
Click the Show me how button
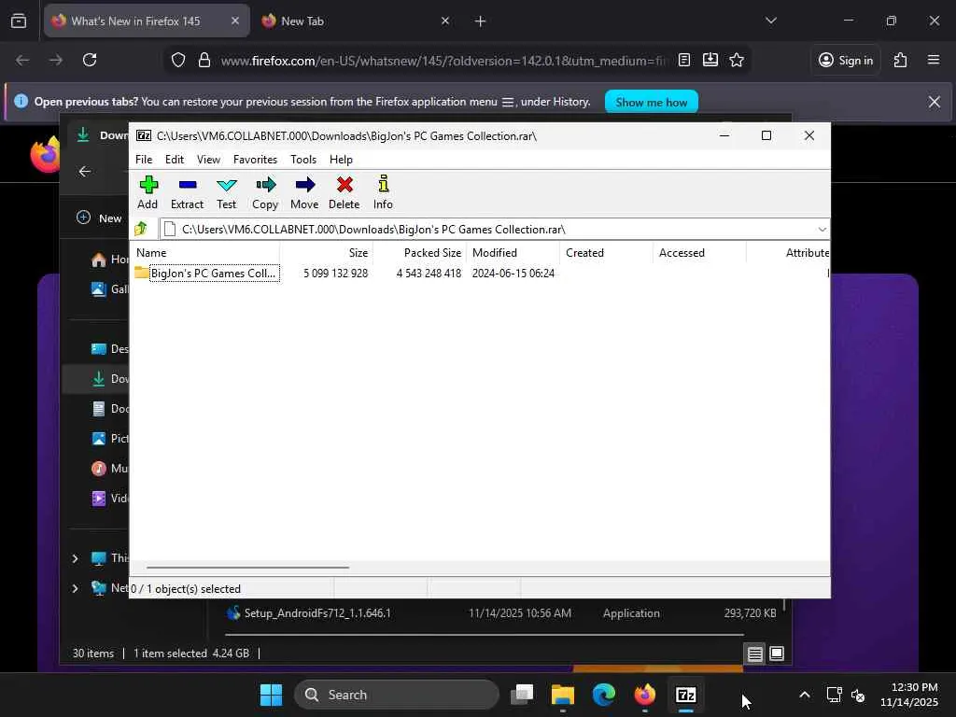click(x=651, y=102)
